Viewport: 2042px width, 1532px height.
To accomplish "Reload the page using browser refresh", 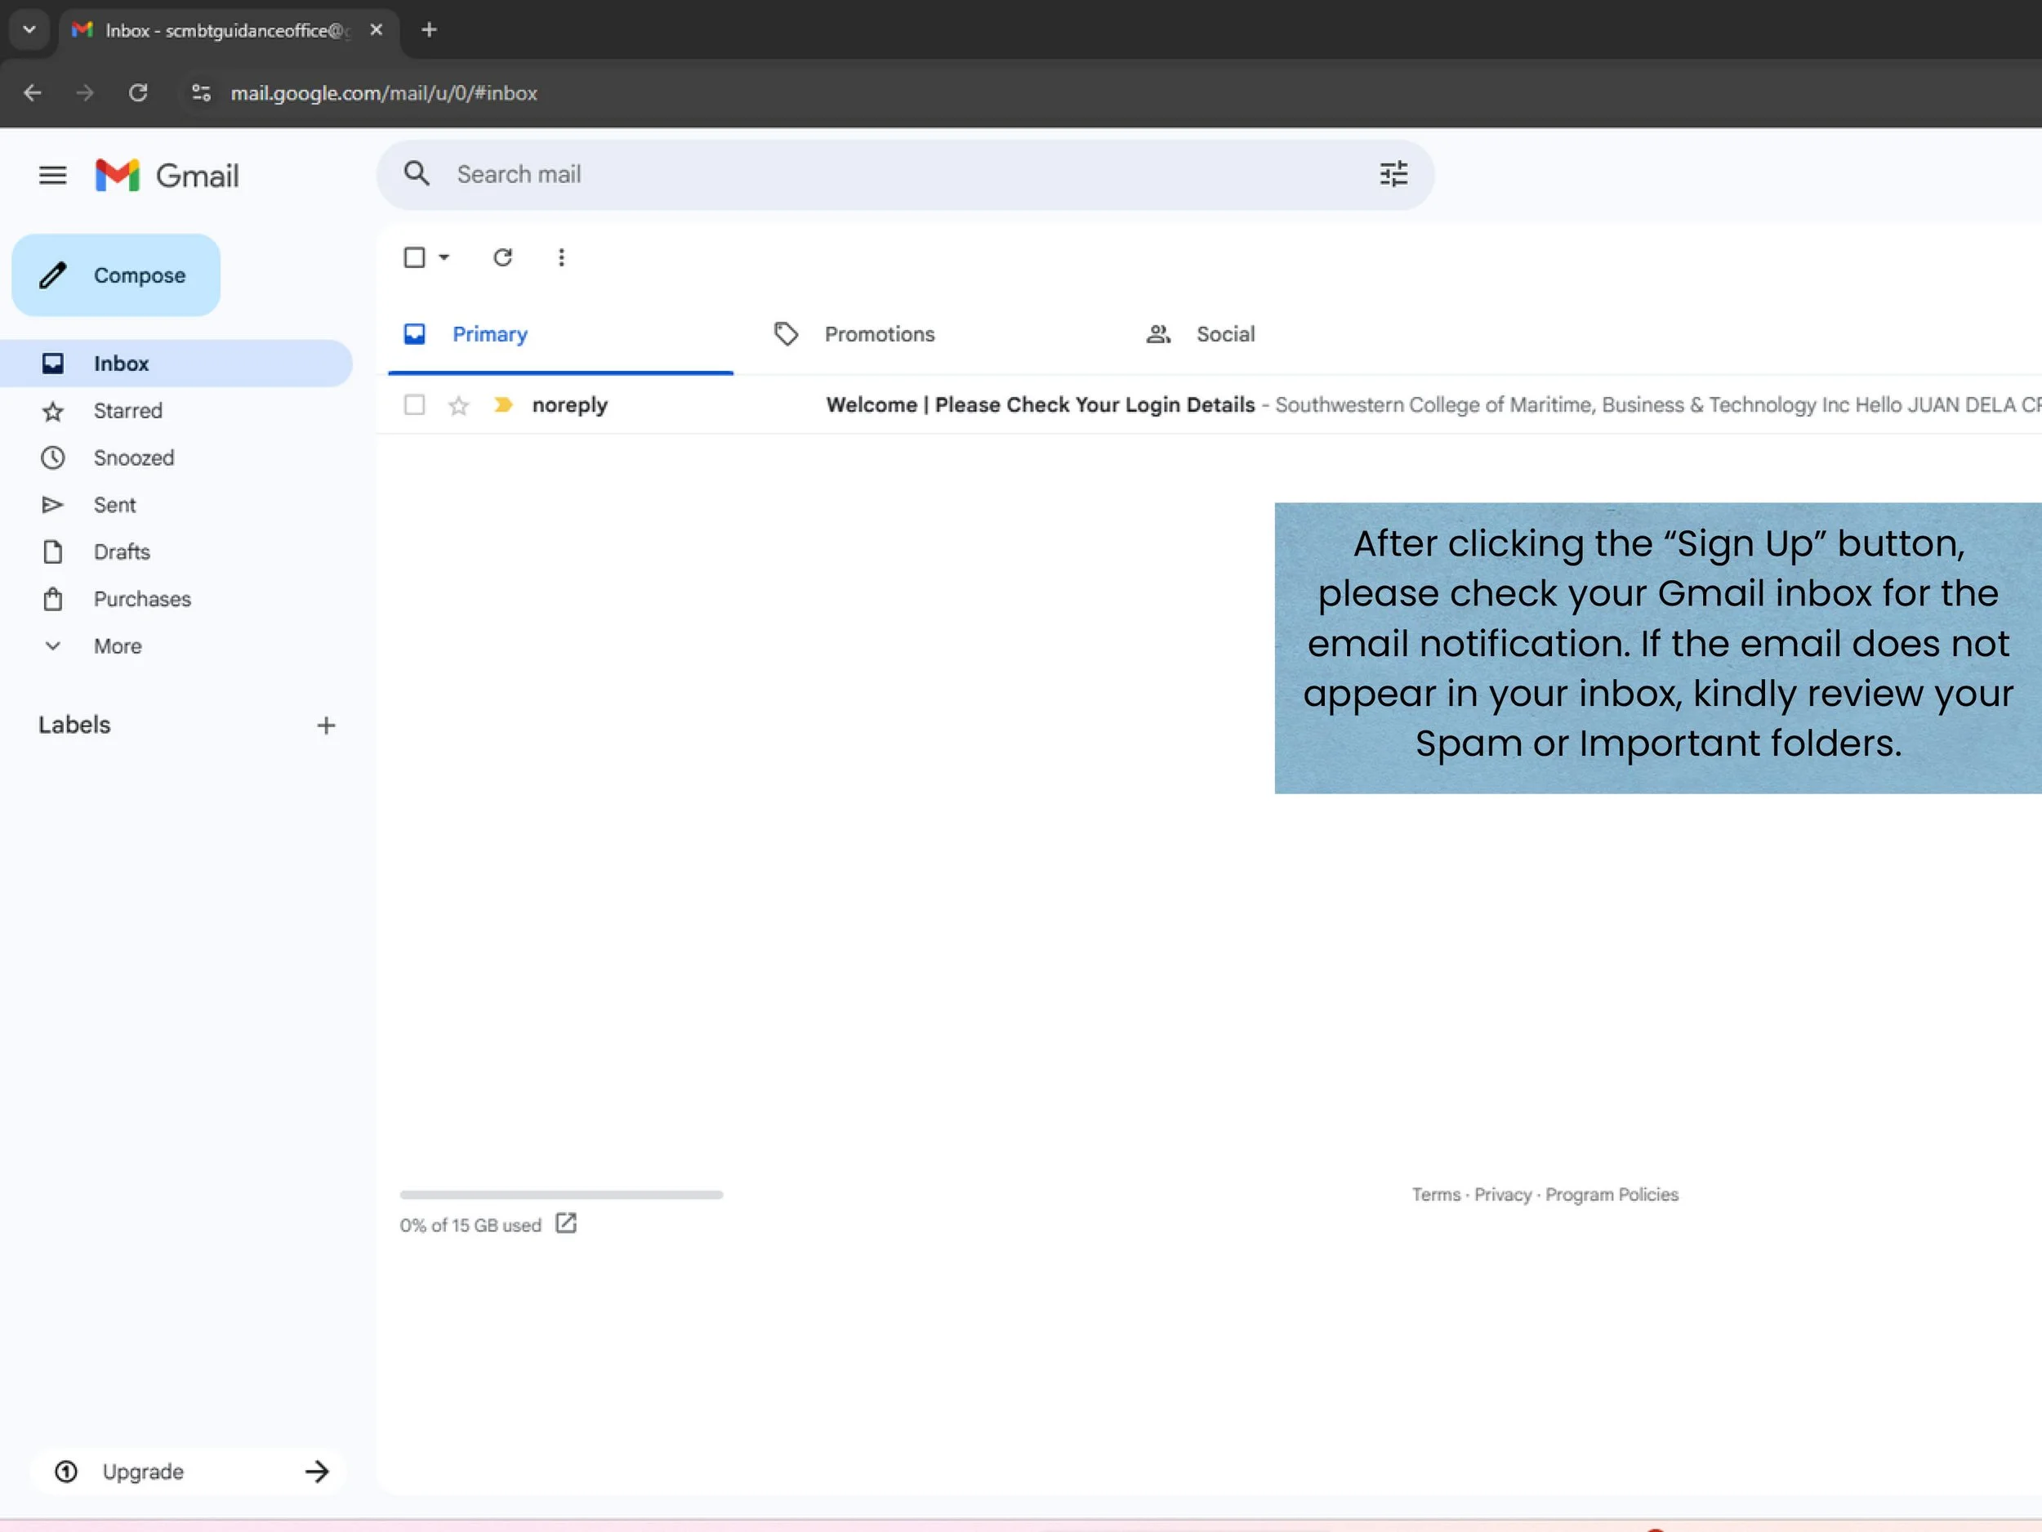I will pyautogui.click(x=139, y=93).
